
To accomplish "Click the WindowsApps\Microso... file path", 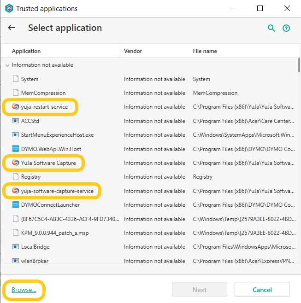I will (x=244, y=247).
